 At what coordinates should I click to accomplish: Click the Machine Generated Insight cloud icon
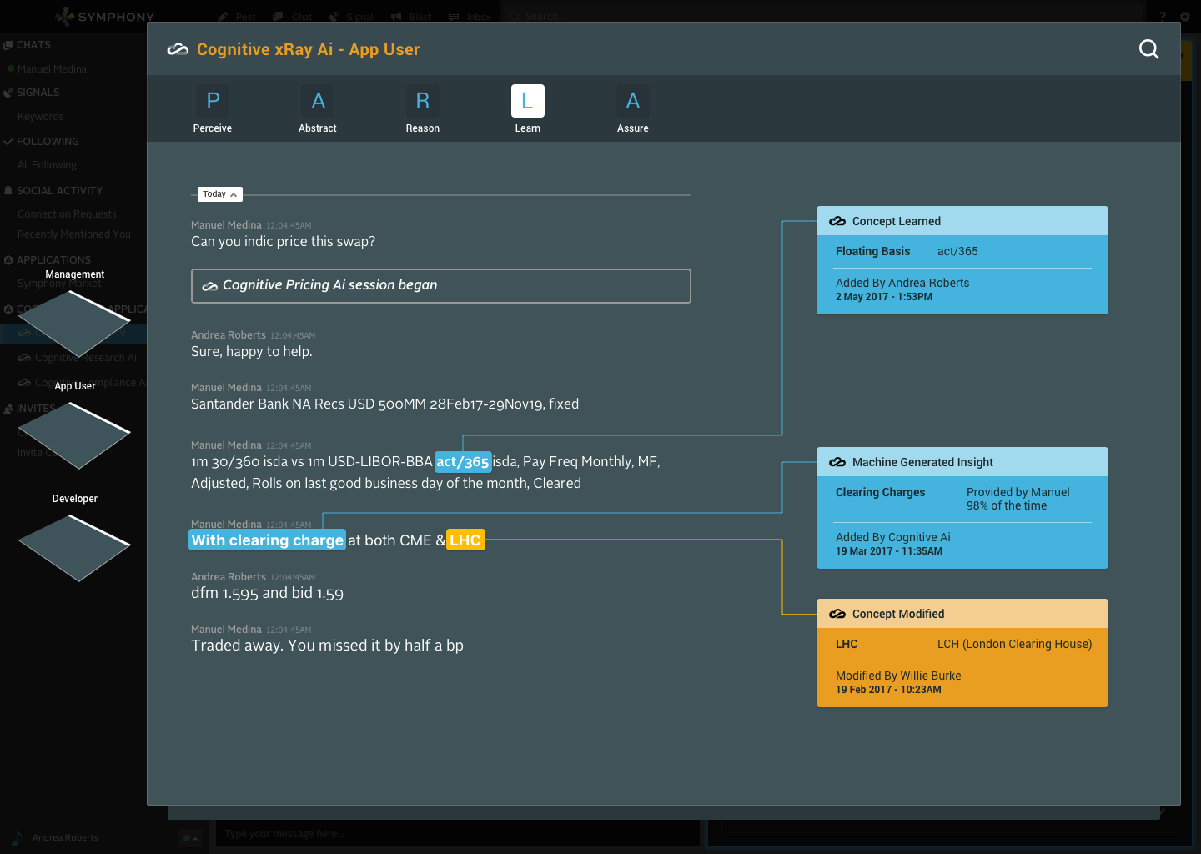(837, 462)
